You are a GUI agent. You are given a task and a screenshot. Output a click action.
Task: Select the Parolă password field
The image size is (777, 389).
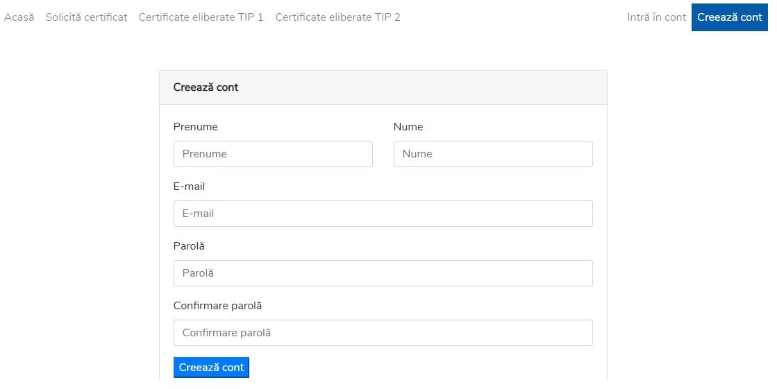383,273
